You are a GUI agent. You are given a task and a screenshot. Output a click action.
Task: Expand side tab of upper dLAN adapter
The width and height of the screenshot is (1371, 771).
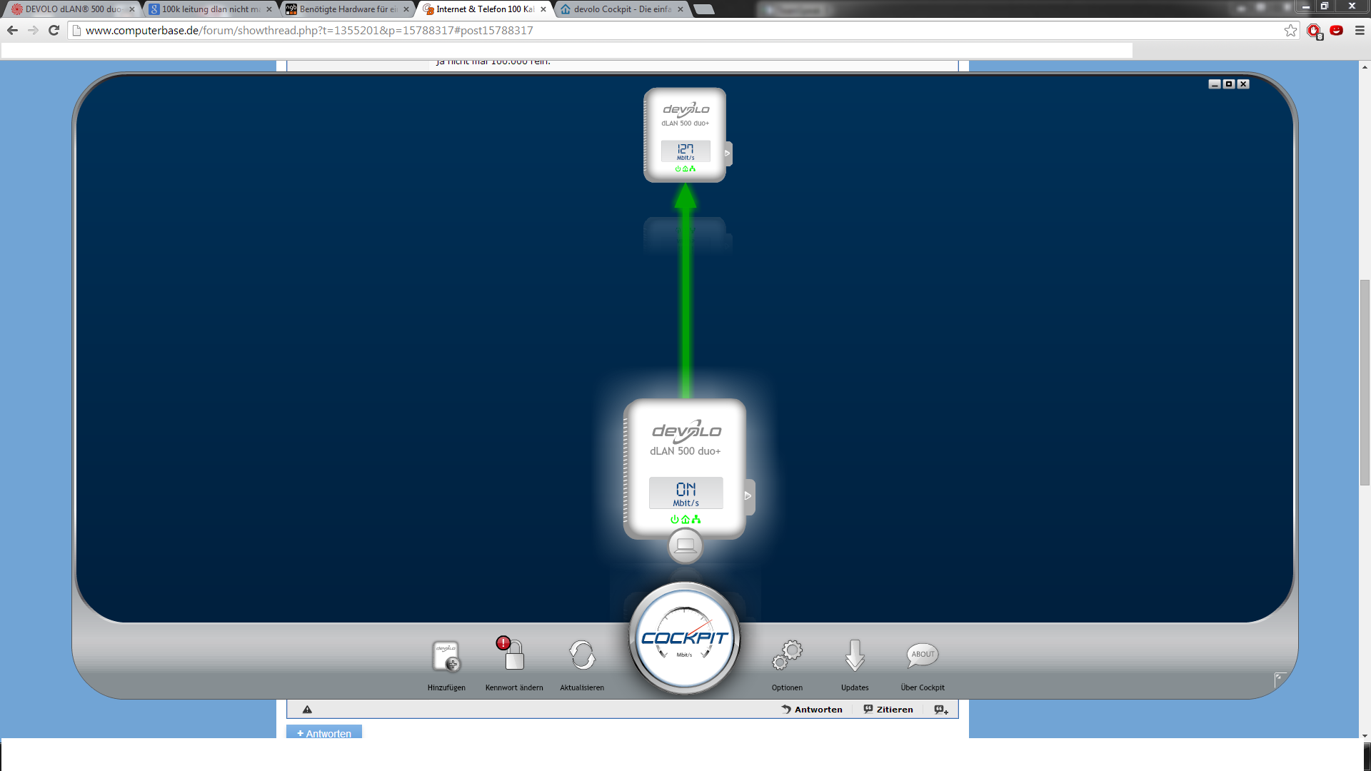728,153
